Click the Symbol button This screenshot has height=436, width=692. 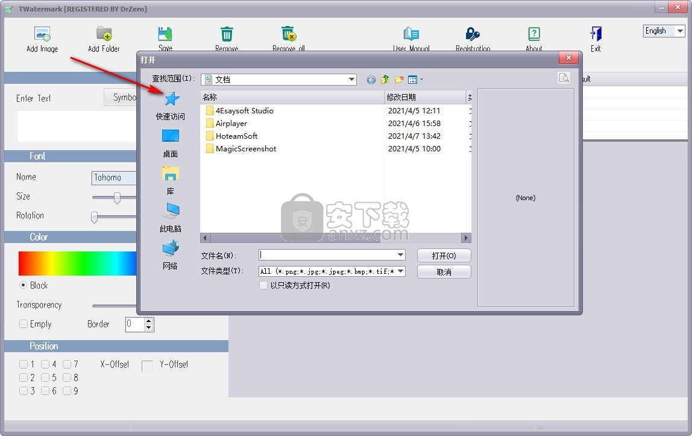click(x=121, y=97)
